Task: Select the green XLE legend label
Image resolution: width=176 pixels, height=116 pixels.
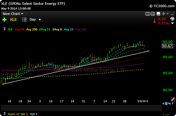Action: [10, 30]
